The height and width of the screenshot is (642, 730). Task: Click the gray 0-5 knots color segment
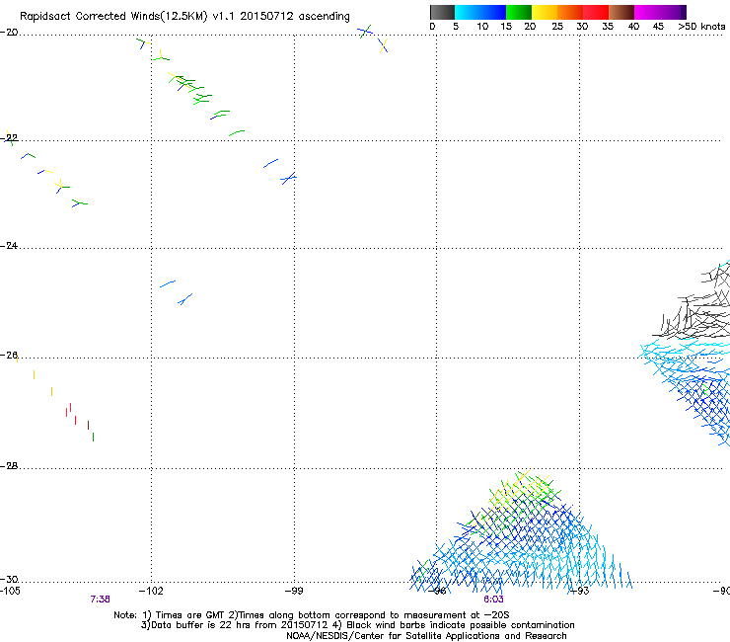point(442,12)
